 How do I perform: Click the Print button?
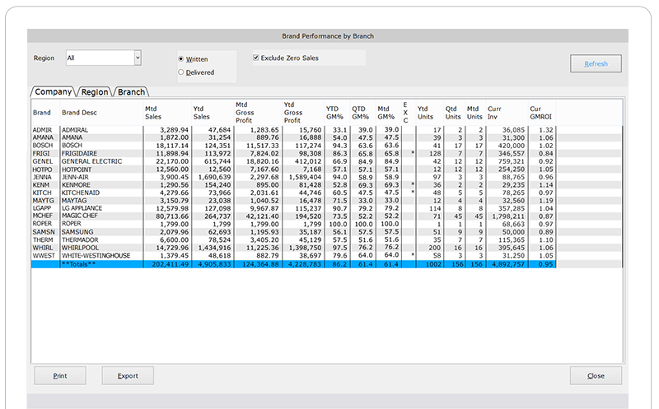[60, 376]
